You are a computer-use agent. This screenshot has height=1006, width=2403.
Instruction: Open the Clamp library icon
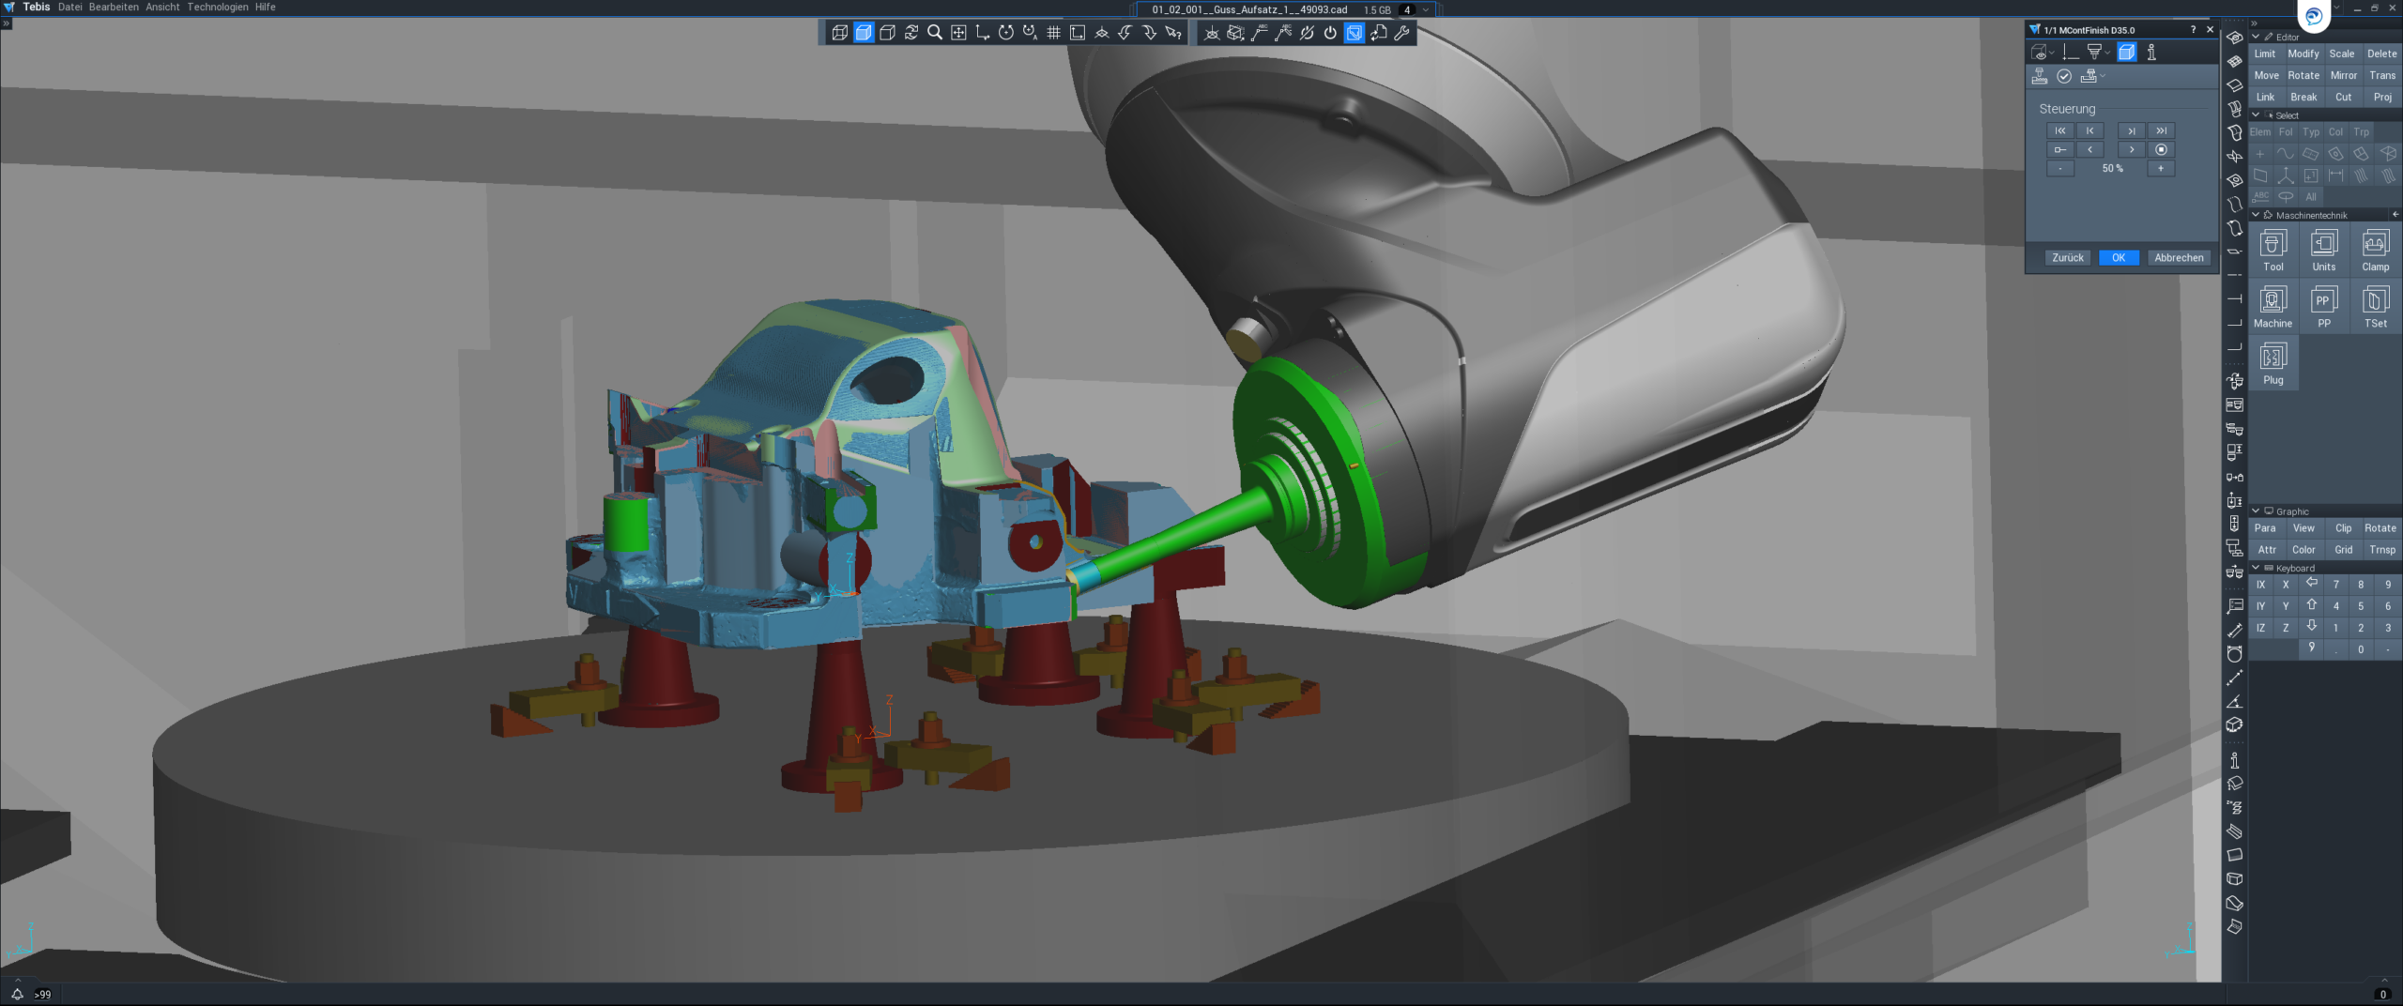click(x=2375, y=251)
